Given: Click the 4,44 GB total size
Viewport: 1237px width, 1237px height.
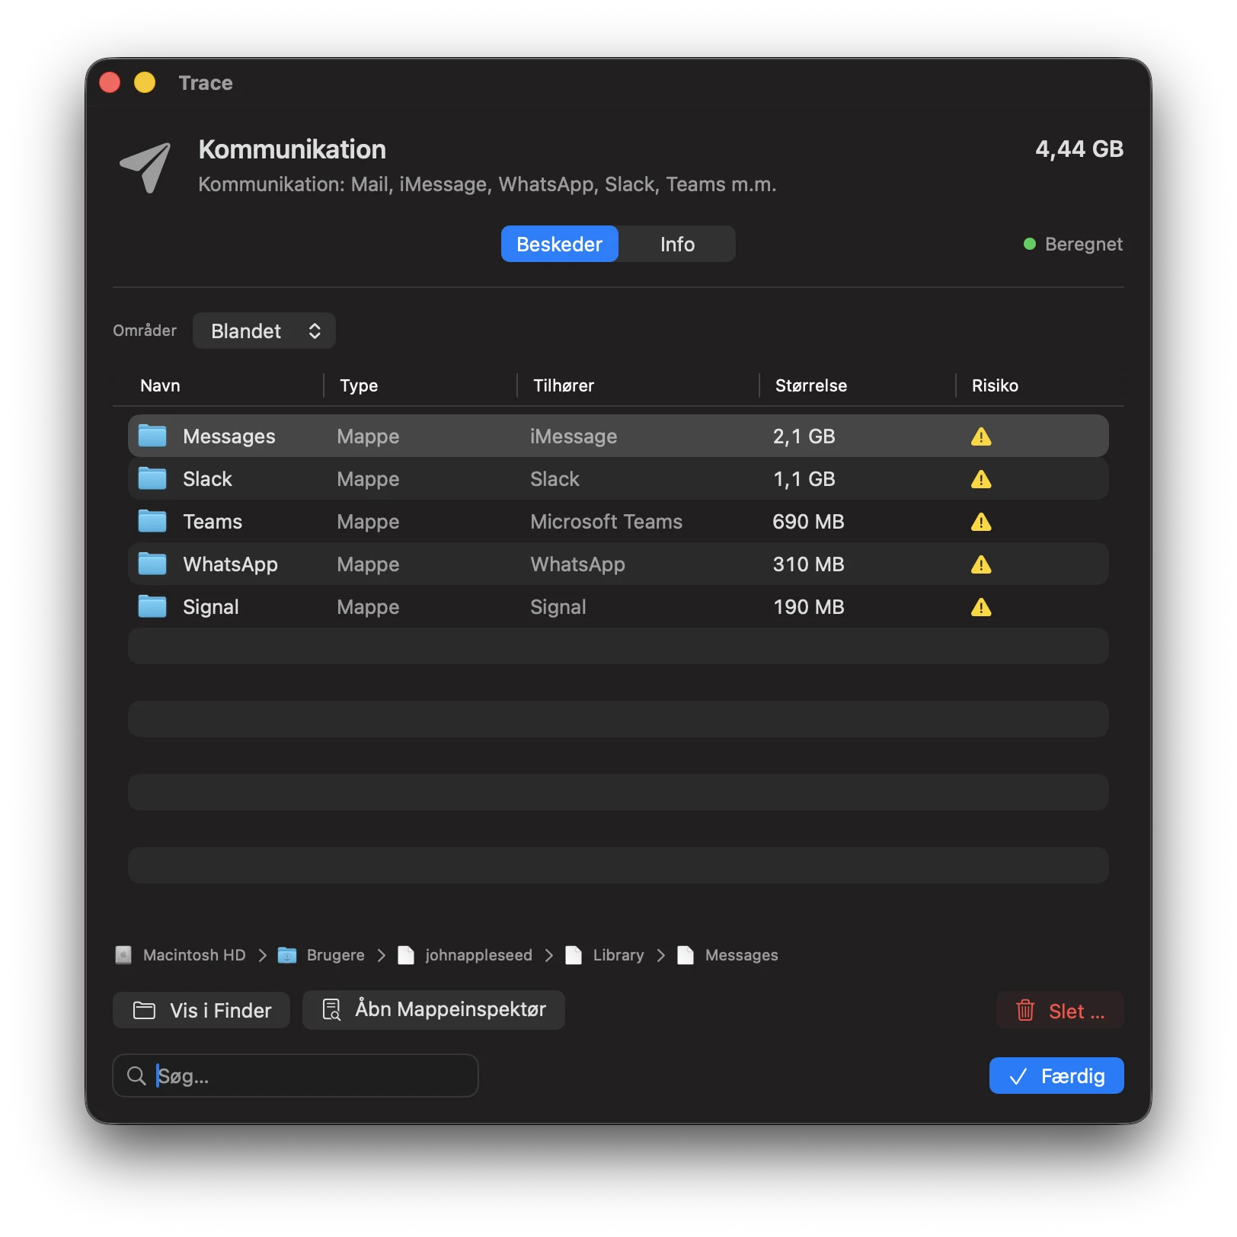Looking at the screenshot, I should tap(1079, 149).
